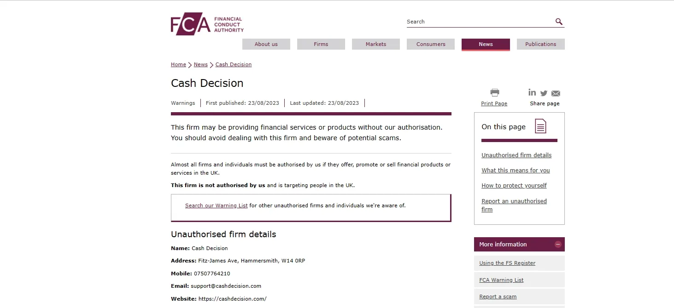The image size is (674, 308).
Task: Click the printer icon
Action: (x=495, y=92)
